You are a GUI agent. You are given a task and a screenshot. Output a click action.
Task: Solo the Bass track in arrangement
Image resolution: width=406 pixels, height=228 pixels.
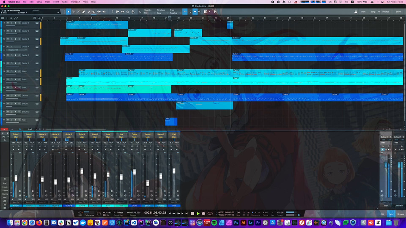pos(11,79)
